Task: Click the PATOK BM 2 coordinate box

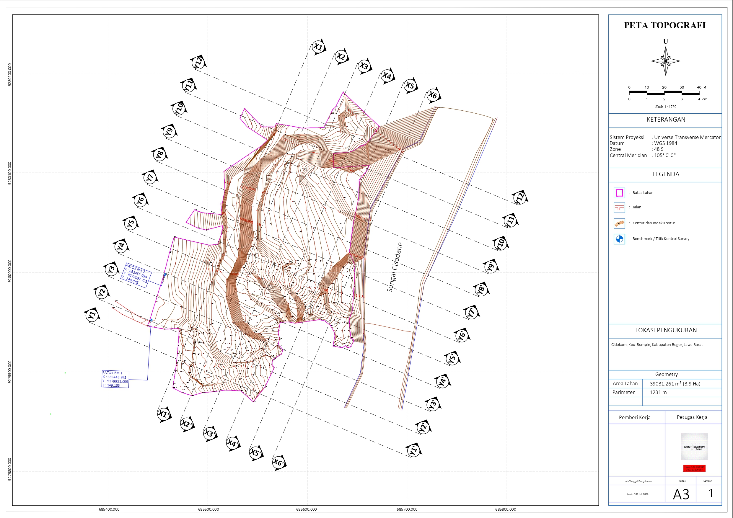Action: pyautogui.click(x=136, y=275)
